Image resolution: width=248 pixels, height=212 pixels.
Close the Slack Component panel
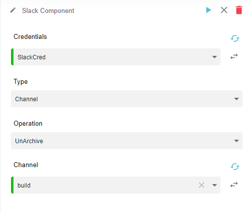tap(224, 10)
